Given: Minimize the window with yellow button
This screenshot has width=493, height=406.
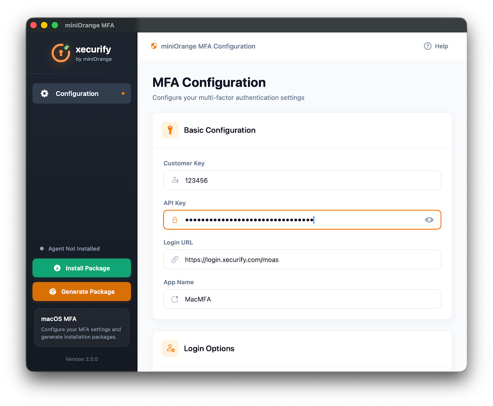Looking at the screenshot, I should 45,25.
